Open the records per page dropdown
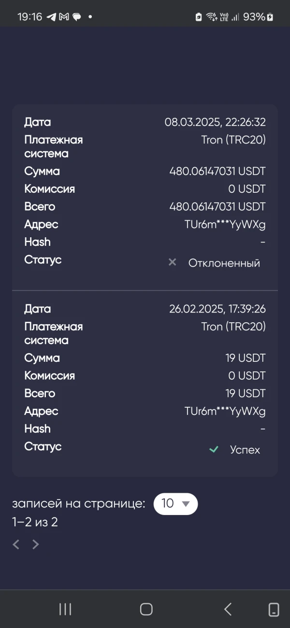Viewport: 290px width, 628px height. [x=175, y=503]
